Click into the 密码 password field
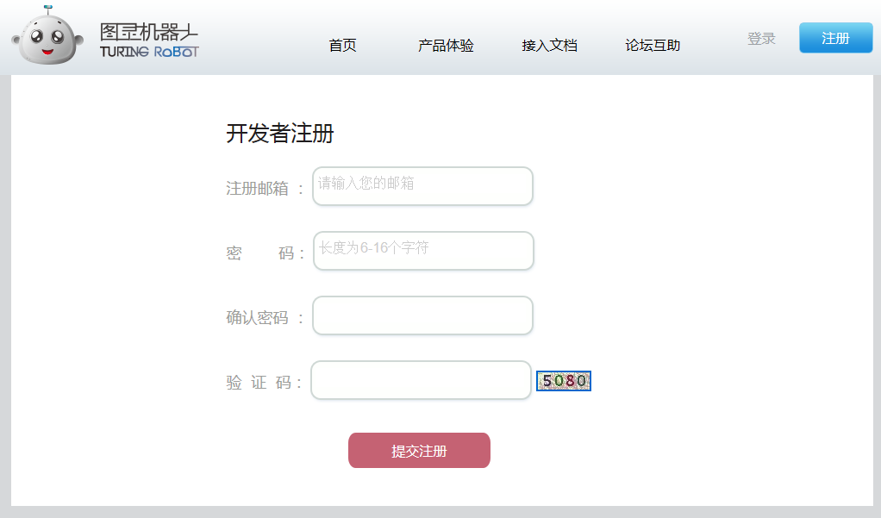The width and height of the screenshot is (881, 518). coord(423,251)
